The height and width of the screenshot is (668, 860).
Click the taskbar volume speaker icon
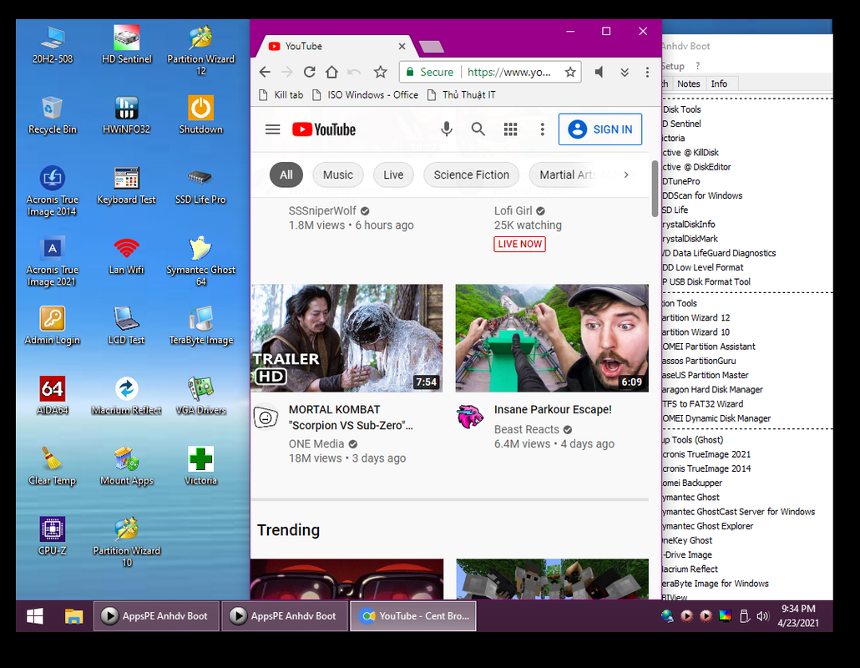(x=763, y=616)
